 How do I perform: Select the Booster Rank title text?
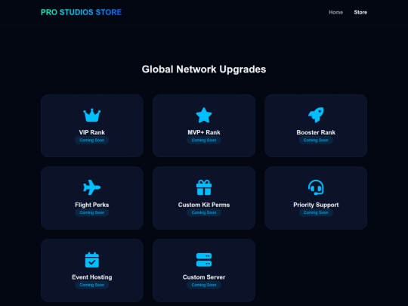click(316, 132)
